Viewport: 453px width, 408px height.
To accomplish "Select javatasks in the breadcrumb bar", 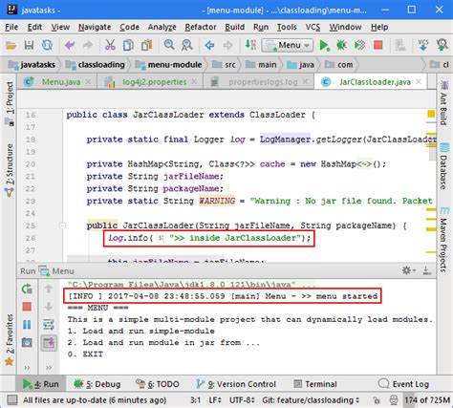I will coord(32,65).
